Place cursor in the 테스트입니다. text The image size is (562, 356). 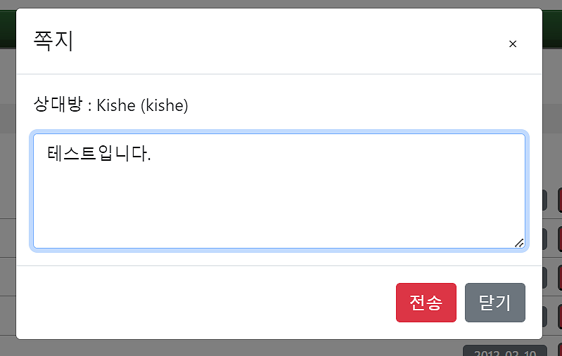[99, 152]
